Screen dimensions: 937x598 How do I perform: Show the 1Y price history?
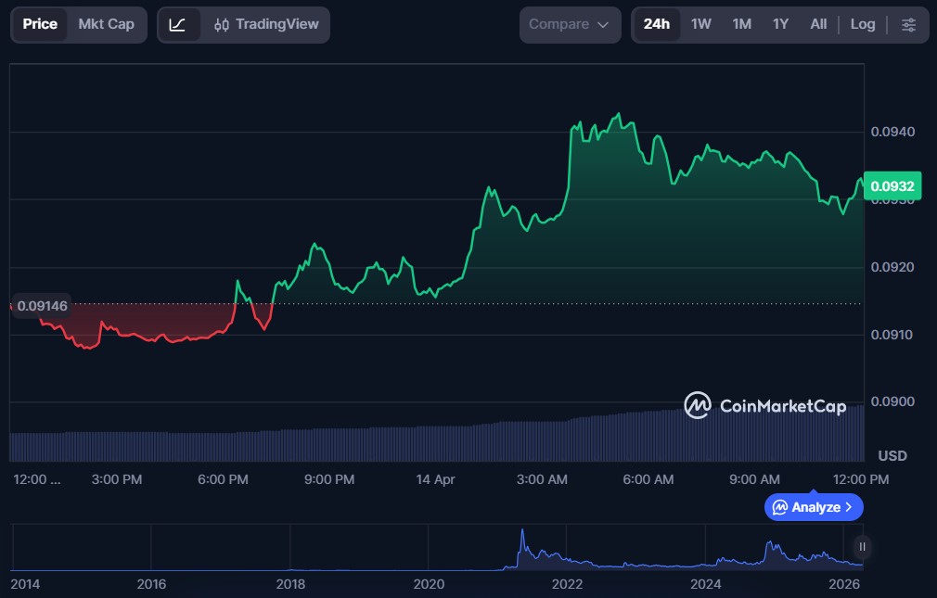pos(780,24)
